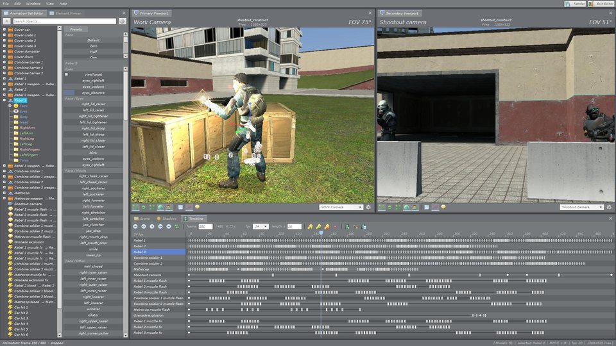Toggle the first green icon in the primary viewport toolbar
This screenshot has width=616, height=346.
point(135,207)
